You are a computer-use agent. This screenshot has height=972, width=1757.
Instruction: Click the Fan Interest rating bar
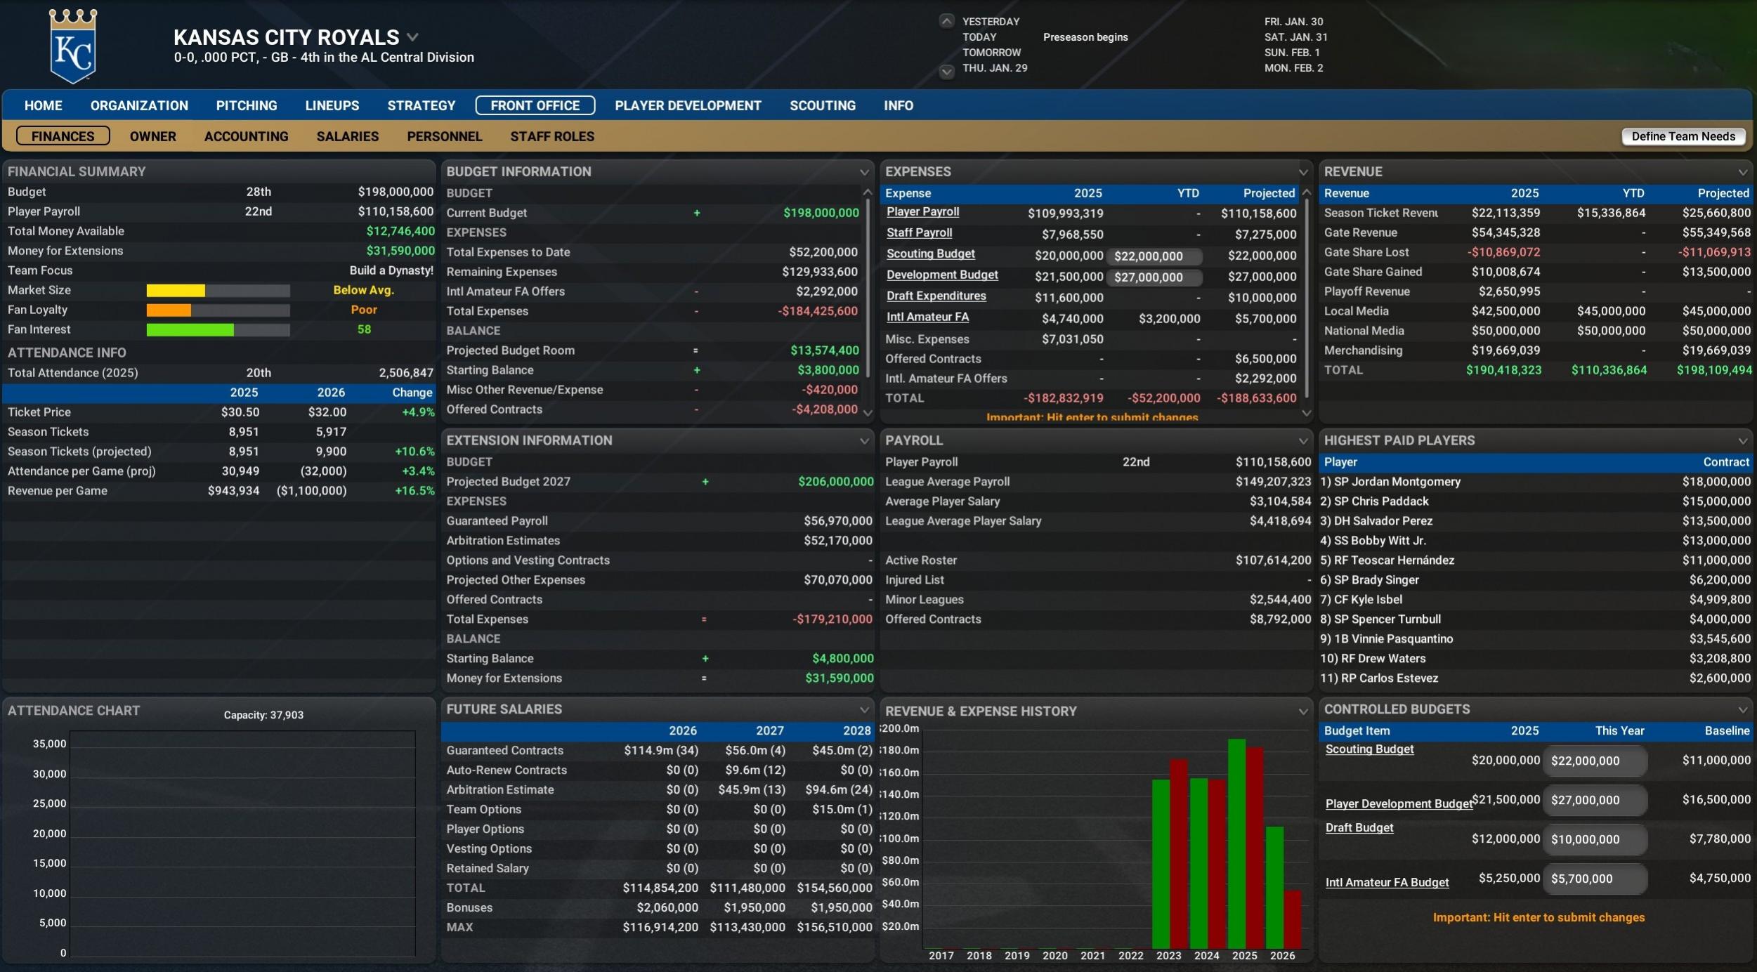coord(218,330)
